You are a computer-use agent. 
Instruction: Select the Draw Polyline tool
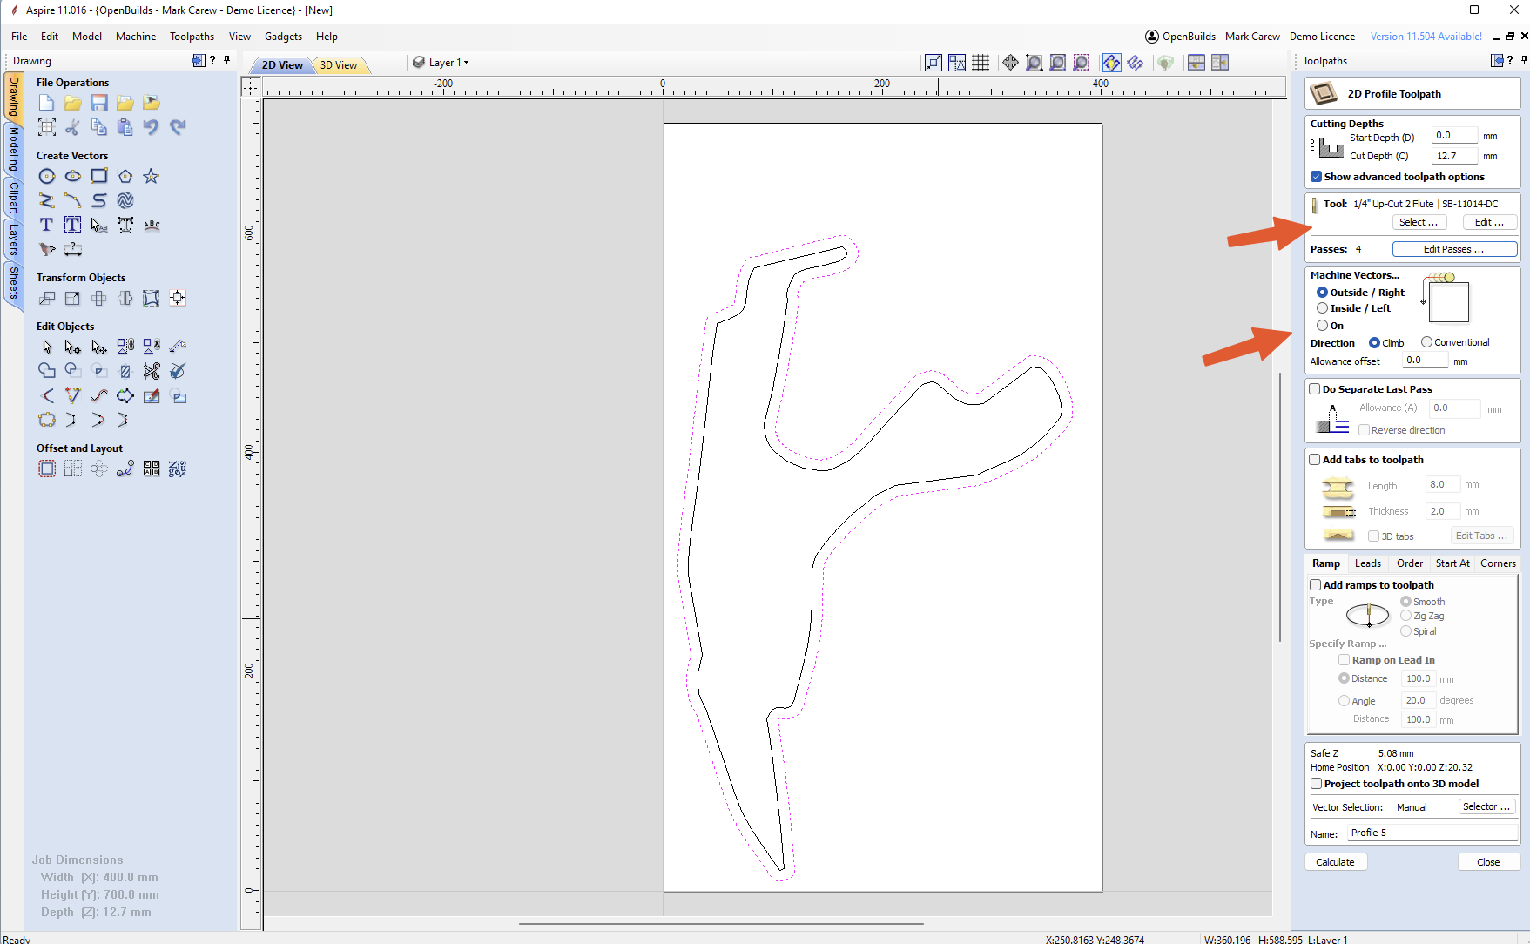point(47,200)
